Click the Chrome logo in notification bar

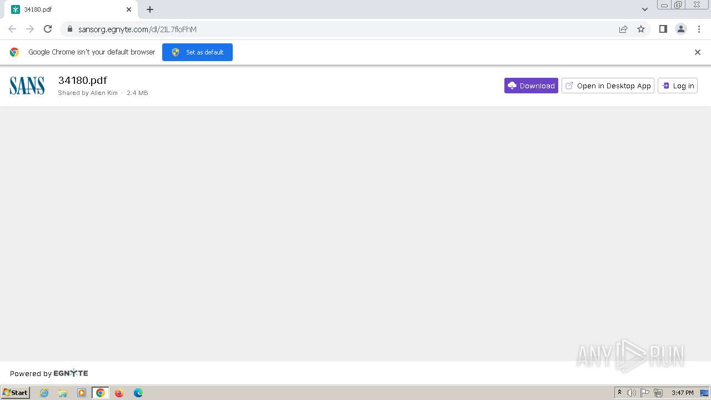pyautogui.click(x=14, y=52)
